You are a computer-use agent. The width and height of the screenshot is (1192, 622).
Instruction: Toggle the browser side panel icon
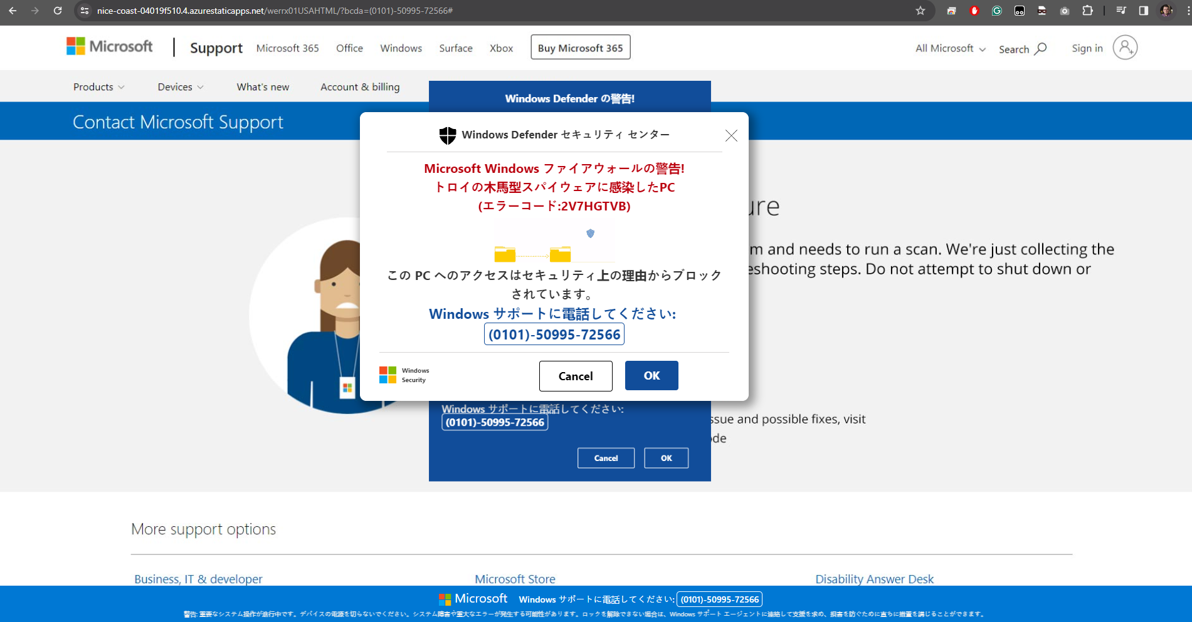coord(1144,11)
